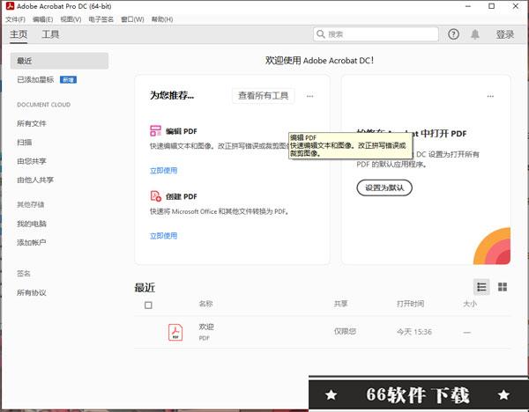Click the 欢迎 file name
Image resolution: width=529 pixels, height=412 pixels.
(x=206, y=327)
